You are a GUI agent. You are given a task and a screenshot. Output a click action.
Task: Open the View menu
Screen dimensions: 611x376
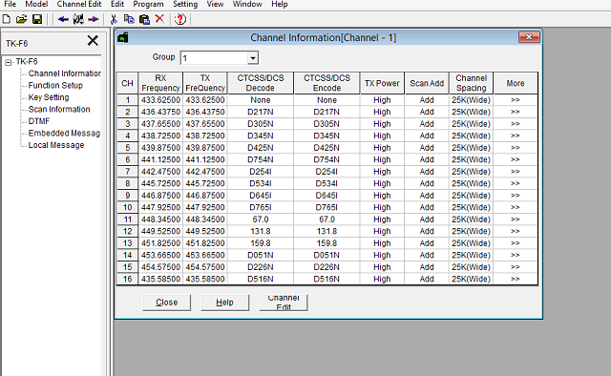[x=215, y=4]
